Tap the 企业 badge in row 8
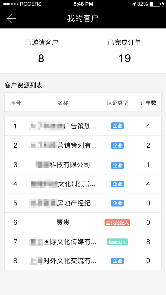This screenshot has width=166, height=295. click(x=117, y=261)
